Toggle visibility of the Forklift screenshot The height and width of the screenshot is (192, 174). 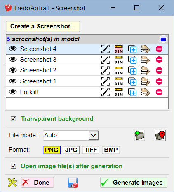[x=13, y=92]
